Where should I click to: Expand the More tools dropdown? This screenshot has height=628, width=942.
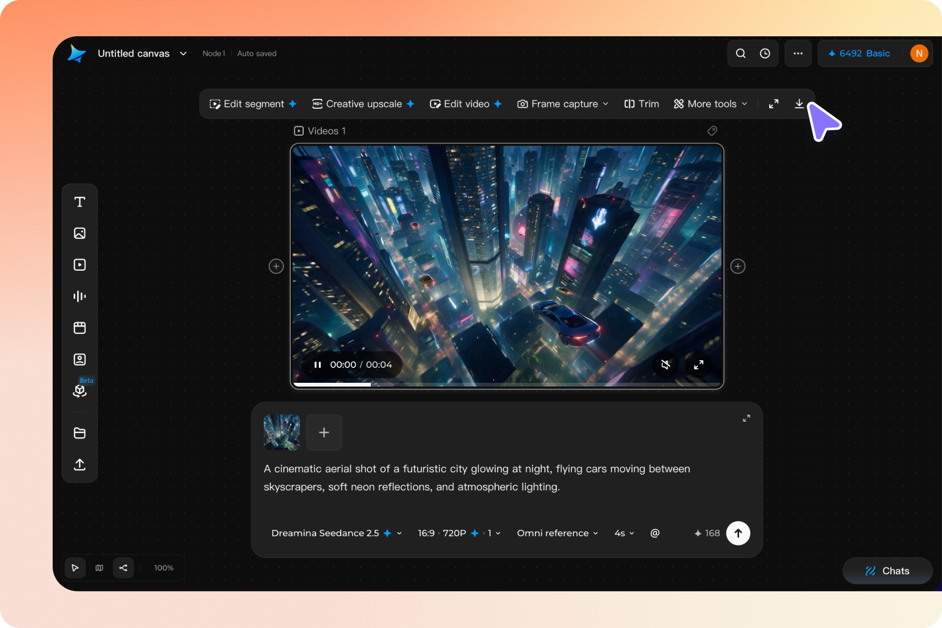click(710, 104)
